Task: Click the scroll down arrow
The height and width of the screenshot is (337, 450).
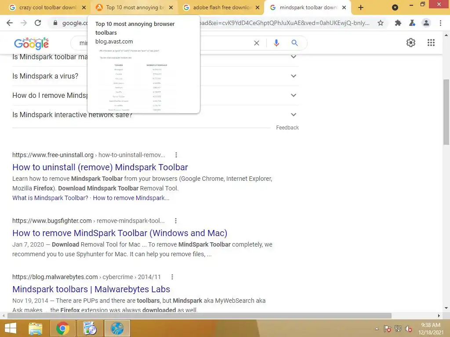Action: (x=446, y=308)
